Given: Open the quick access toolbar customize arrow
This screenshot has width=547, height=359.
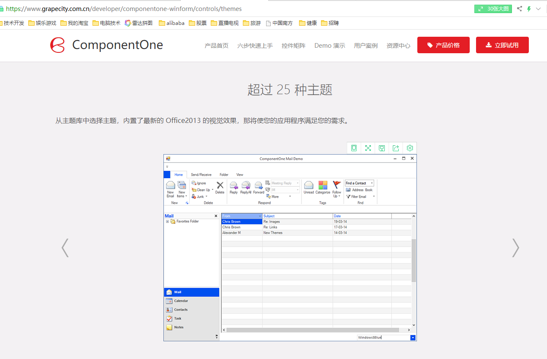Looking at the screenshot, I should pyautogui.click(x=167, y=167).
